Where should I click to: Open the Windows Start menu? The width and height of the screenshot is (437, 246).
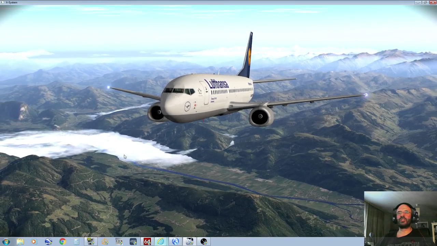pyautogui.click(x=6, y=242)
